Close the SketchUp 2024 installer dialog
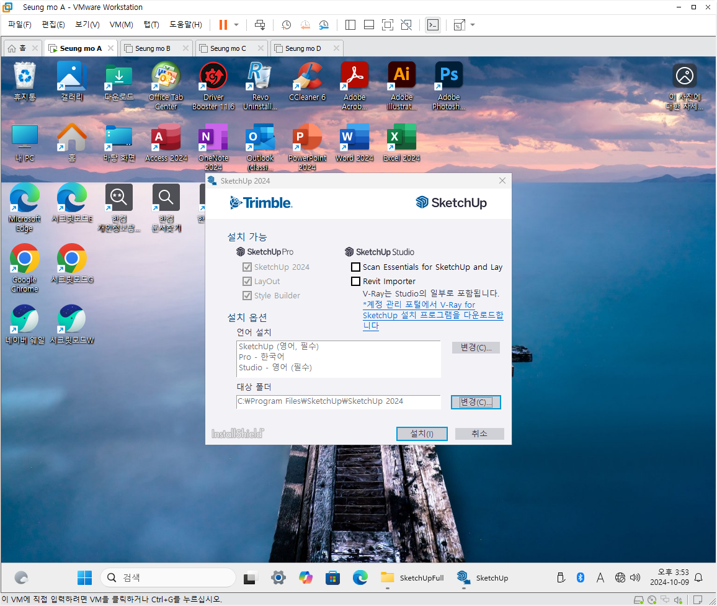The image size is (717, 606). pyautogui.click(x=502, y=180)
